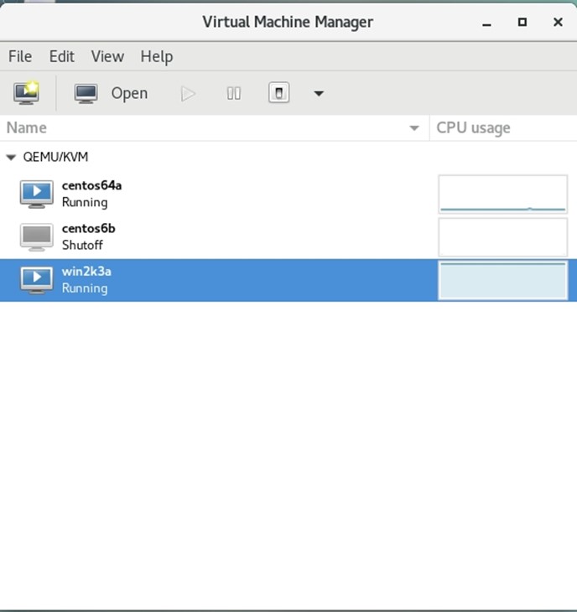Click the Name column sort arrow
Viewport: 577px width, 612px height.
414,128
